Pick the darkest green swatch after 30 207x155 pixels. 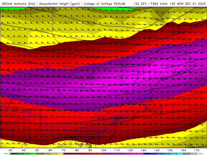pyautogui.click(x=14, y=154)
